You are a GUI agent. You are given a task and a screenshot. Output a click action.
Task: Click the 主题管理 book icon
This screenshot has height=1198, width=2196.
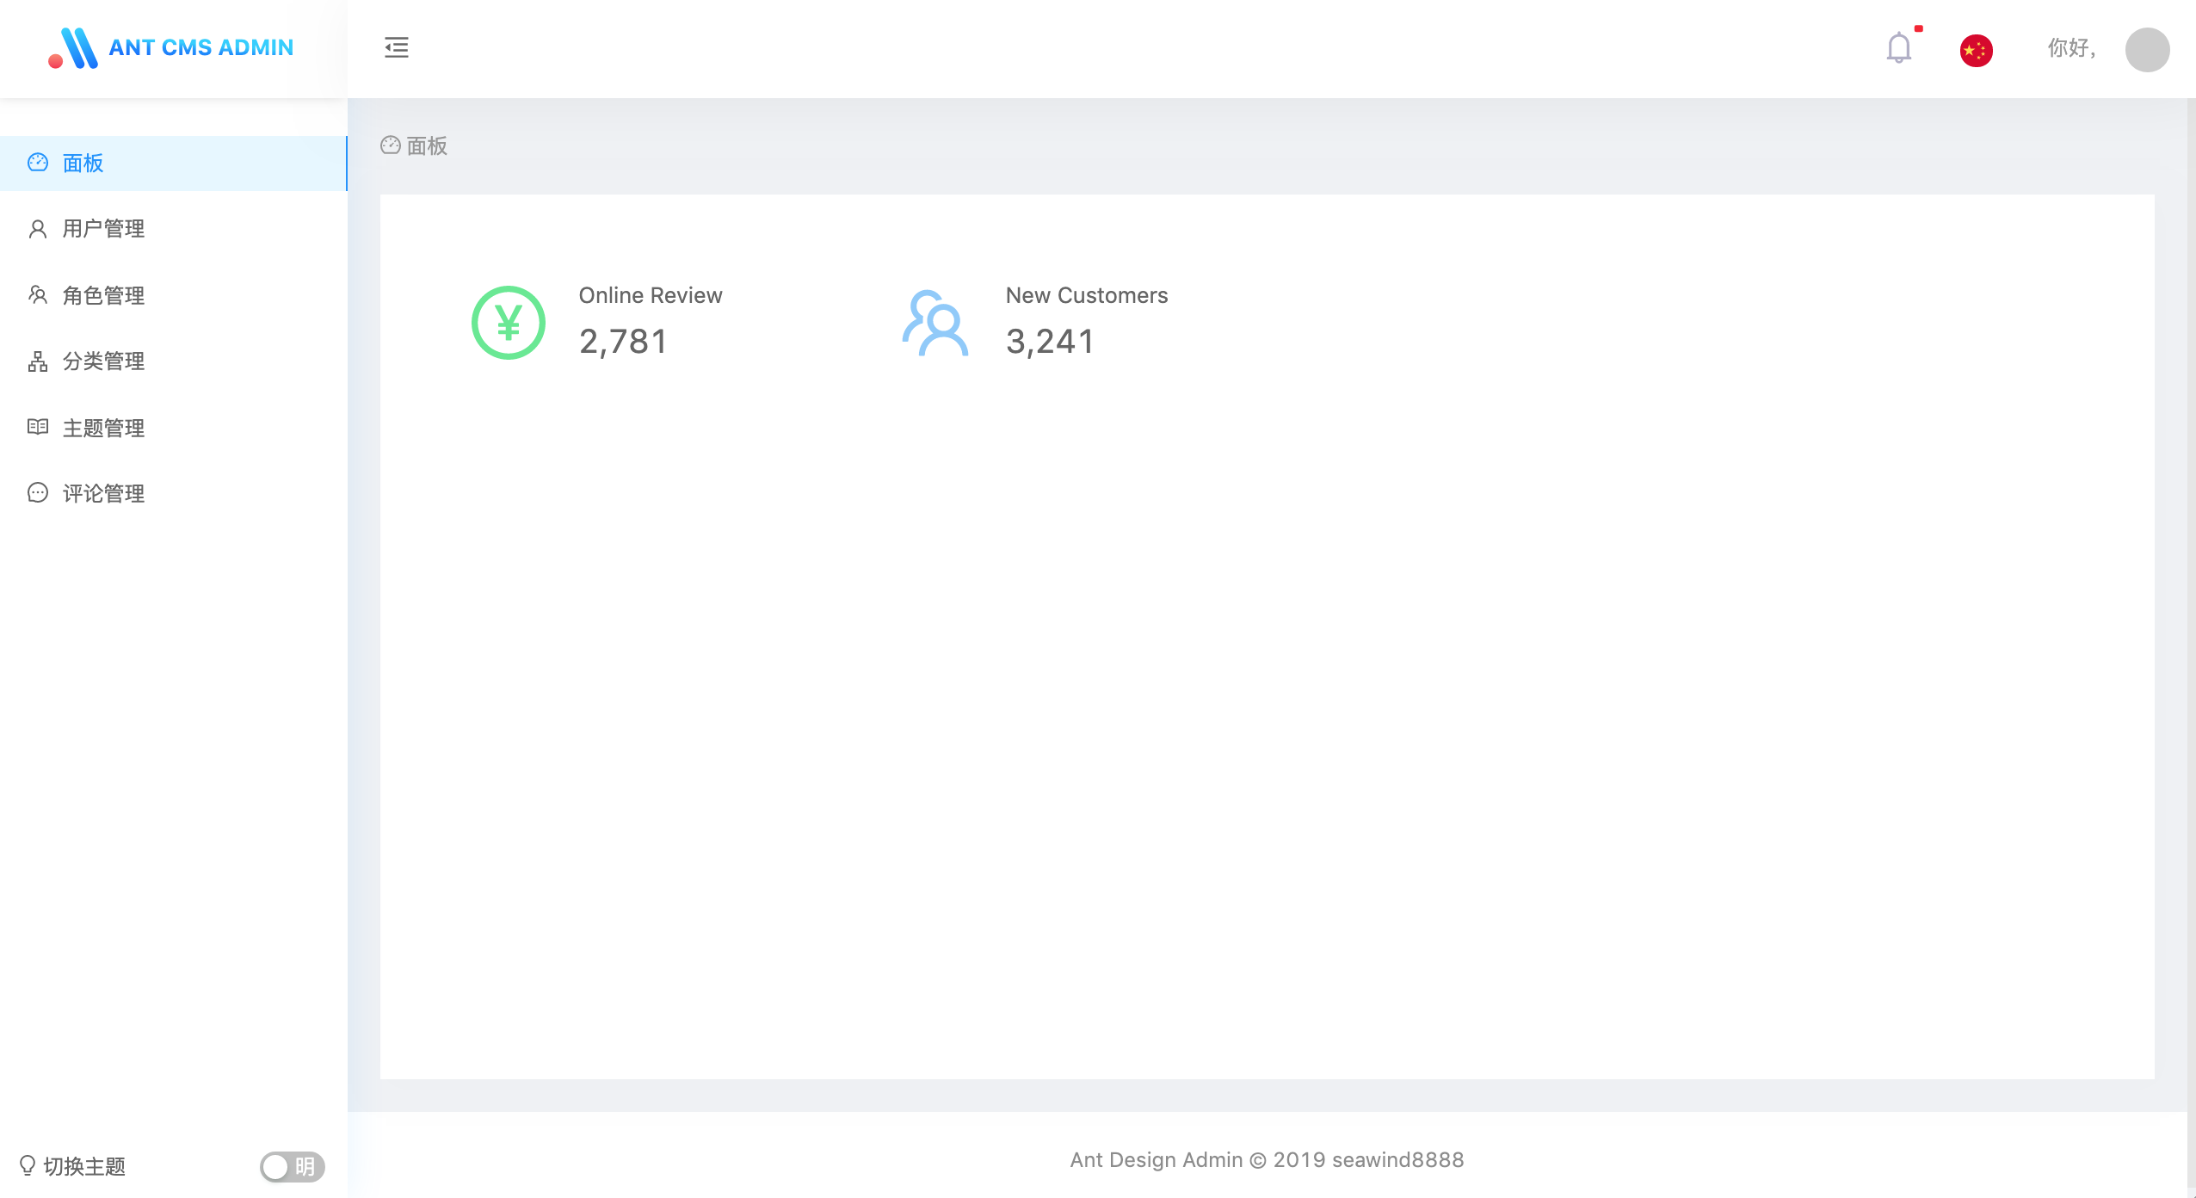click(x=37, y=427)
